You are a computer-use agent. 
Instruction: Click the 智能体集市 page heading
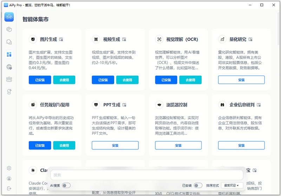tap(35, 19)
